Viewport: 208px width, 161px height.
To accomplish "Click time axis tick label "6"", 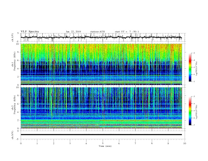I will click(119, 143).
